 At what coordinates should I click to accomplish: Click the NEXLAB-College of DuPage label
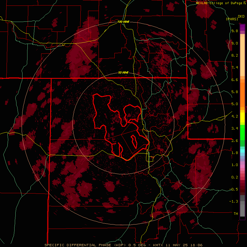[x=220, y=3]
